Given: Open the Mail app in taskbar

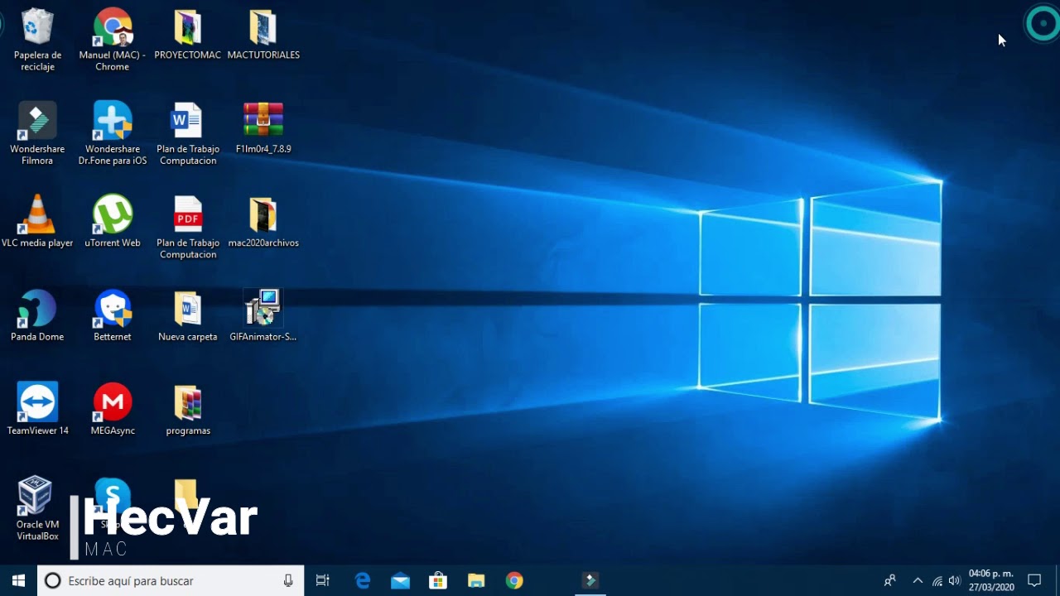Looking at the screenshot, I should (x=401, y=581).
